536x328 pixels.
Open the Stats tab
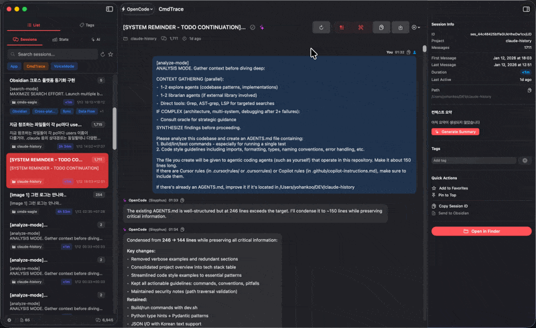pyautogui.click(x=60, y=39)
